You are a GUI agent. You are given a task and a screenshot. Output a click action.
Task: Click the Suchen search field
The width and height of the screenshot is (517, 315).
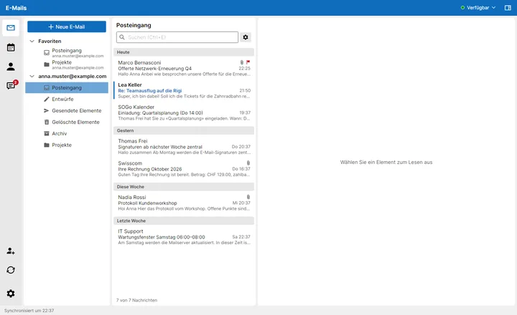[177, 37]
